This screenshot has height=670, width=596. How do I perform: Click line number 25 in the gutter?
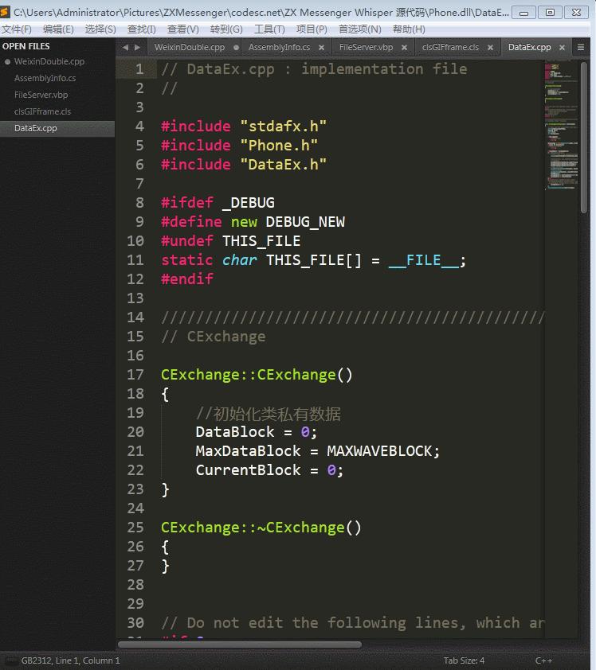135,528
